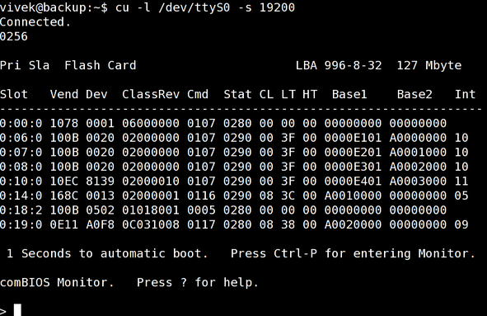Select slot '0:18:2' row label
This screenshot has height=316, width=487.
[x=21, y=210]
